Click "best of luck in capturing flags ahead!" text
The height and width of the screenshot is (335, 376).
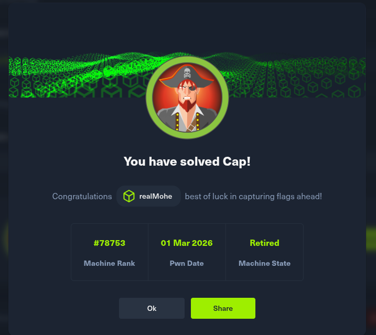(253, 197)
